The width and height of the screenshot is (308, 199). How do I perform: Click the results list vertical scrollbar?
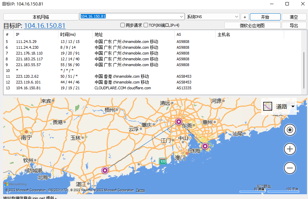coord(304,70)
